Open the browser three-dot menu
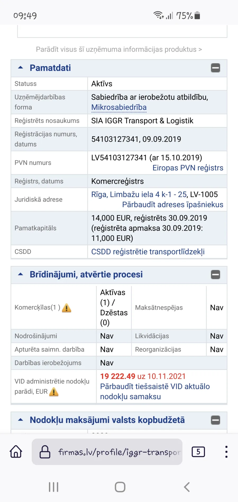This screenshot has width=238, height=502. [226, 452]
